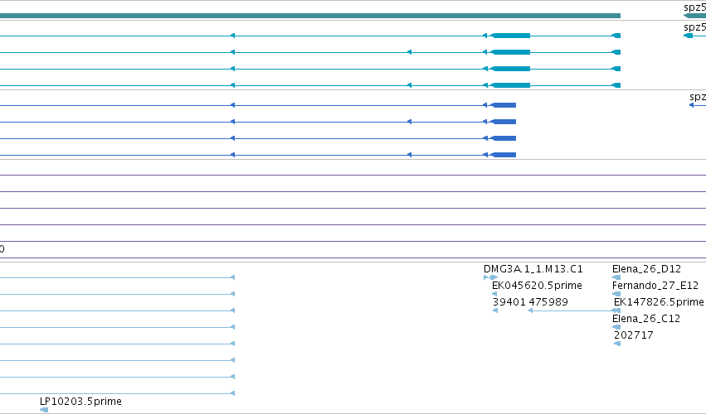Click the Elena_26_D12 label

pyautogui.click(x=646, y=269)
